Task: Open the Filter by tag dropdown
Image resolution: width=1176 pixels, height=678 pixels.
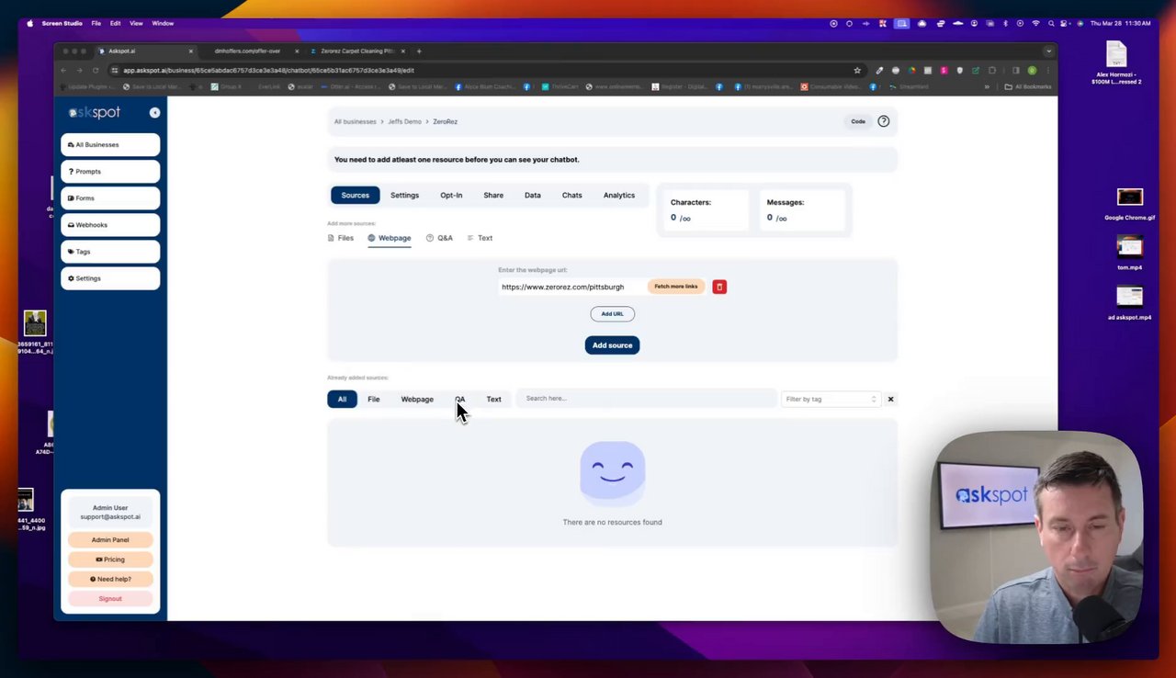Action: [831, 399]
